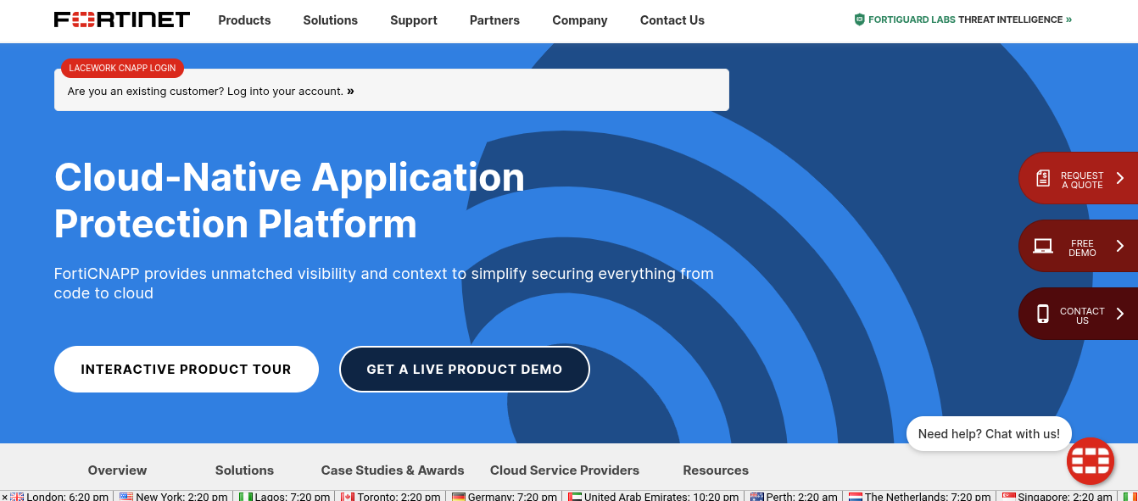This screenshot has width=1138, height=501.
Task: Click the Perth: 2:20 am clock text
Action: pyautogui.click(x=802, y=497)
